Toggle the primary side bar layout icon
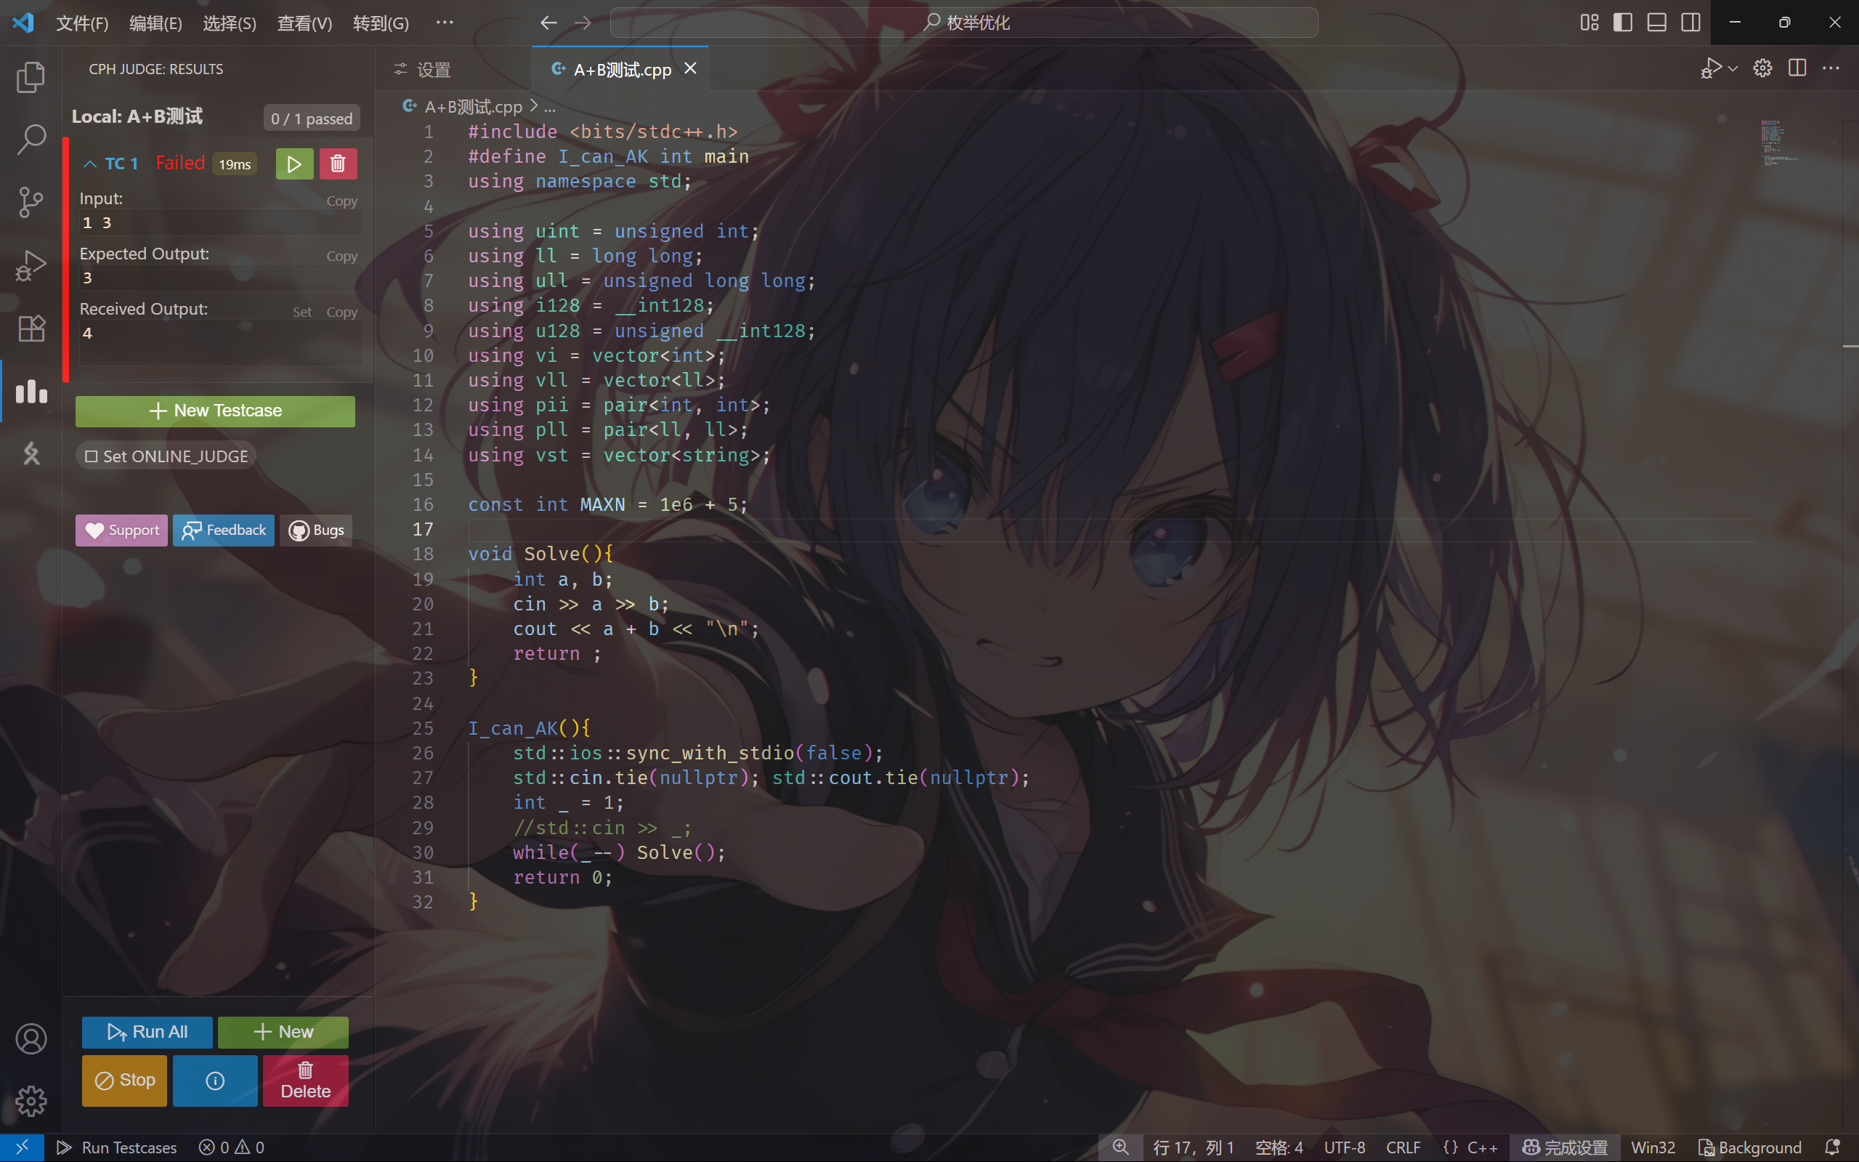 (1622, 23)
